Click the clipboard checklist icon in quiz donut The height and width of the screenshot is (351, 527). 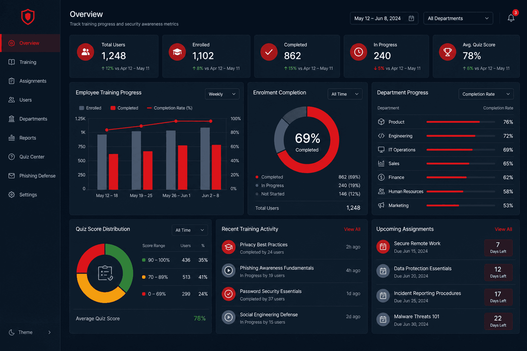pos(105,273)
